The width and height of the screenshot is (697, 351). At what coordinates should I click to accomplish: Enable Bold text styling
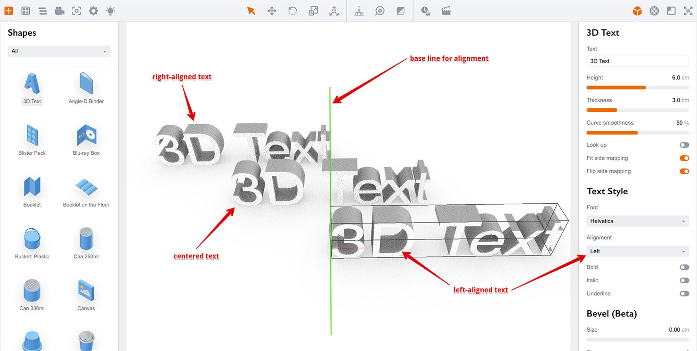[x=684, y=267]
